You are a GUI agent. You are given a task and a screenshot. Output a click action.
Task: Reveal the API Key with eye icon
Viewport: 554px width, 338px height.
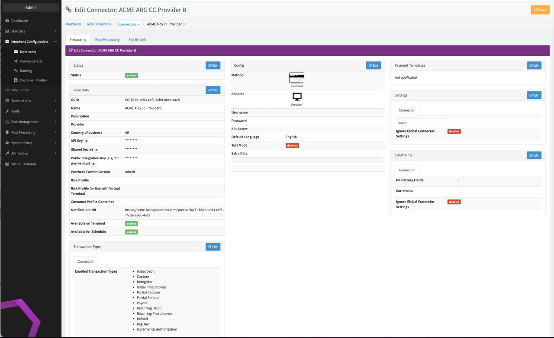[87, 141]
